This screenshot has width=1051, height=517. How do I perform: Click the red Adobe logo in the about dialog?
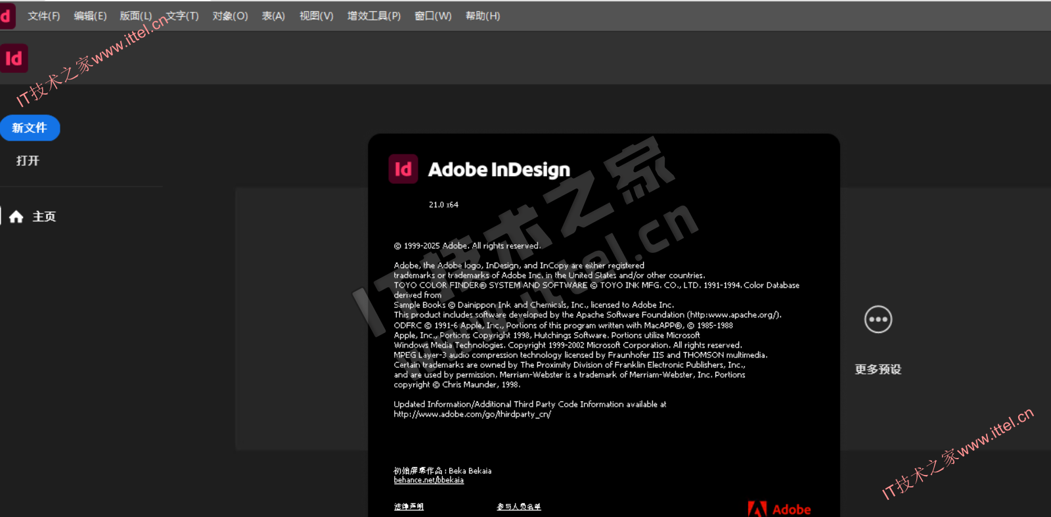point(779,509)
